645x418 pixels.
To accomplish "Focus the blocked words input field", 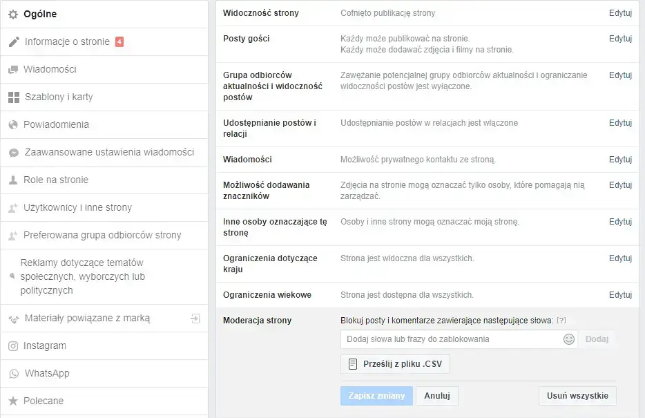I will [449, 339].
